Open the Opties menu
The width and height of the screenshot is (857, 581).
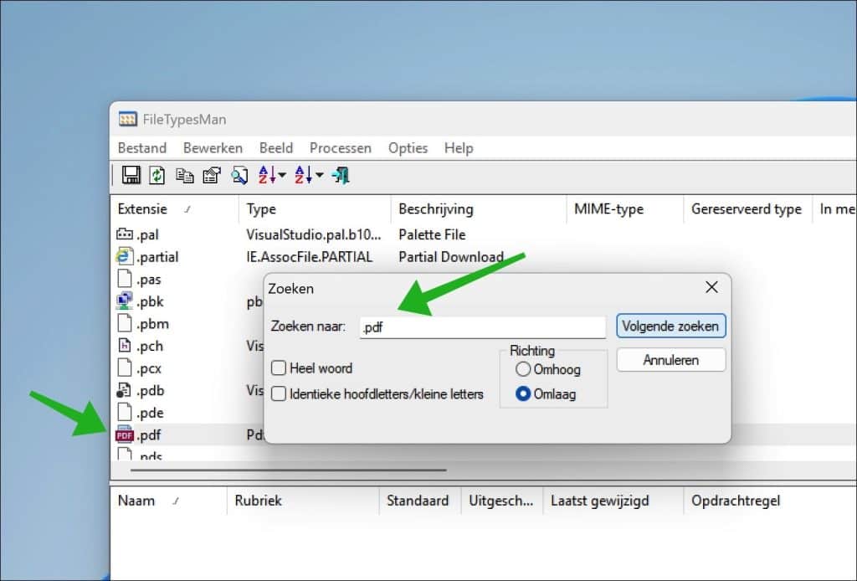(x=408, y=147)
